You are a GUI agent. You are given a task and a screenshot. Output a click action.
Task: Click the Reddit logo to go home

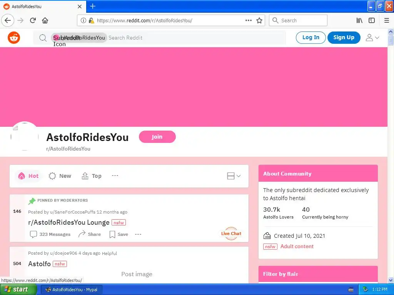tap(14, 38)
